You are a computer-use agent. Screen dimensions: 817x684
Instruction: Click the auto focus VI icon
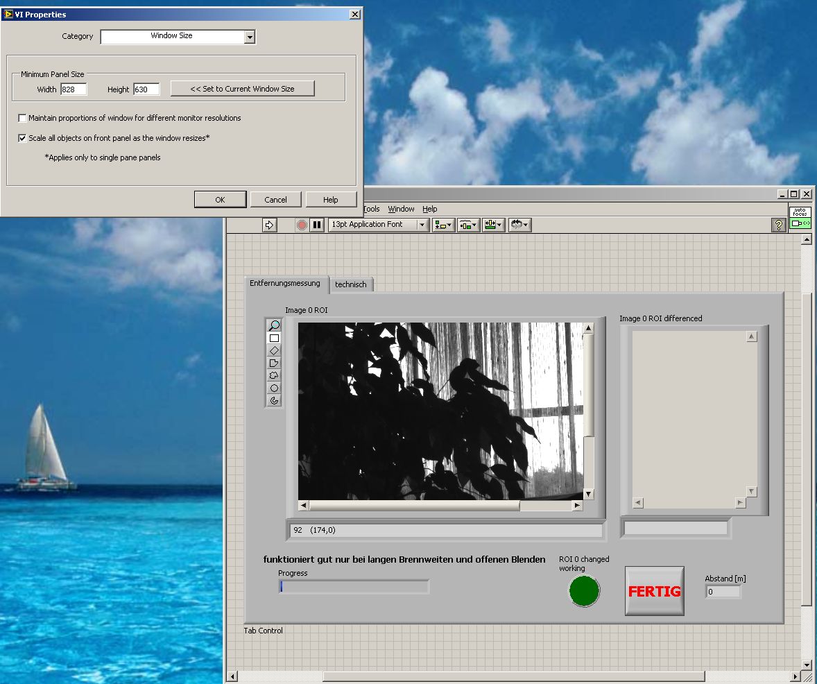click(x=800, y=217)
